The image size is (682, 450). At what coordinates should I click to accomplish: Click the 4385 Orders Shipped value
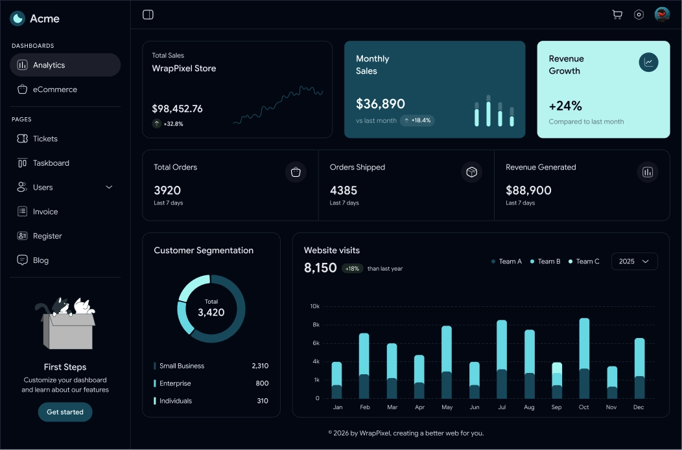(343, 190)
